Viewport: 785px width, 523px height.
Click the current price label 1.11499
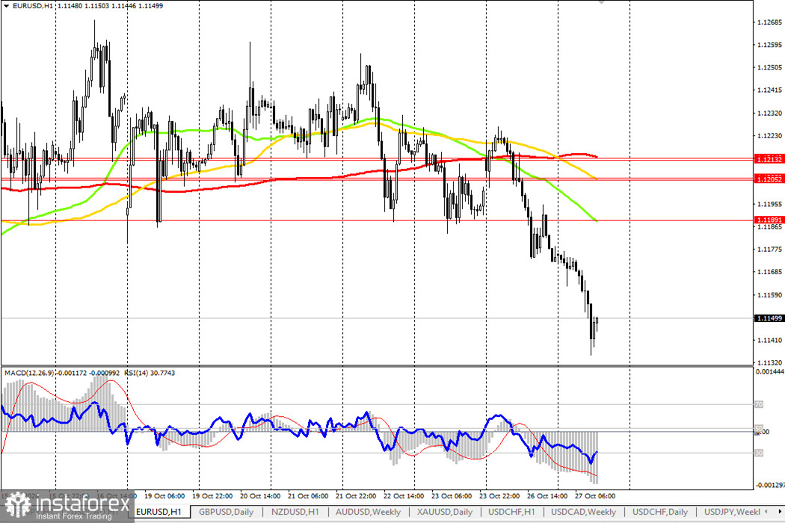click(769, 318)
